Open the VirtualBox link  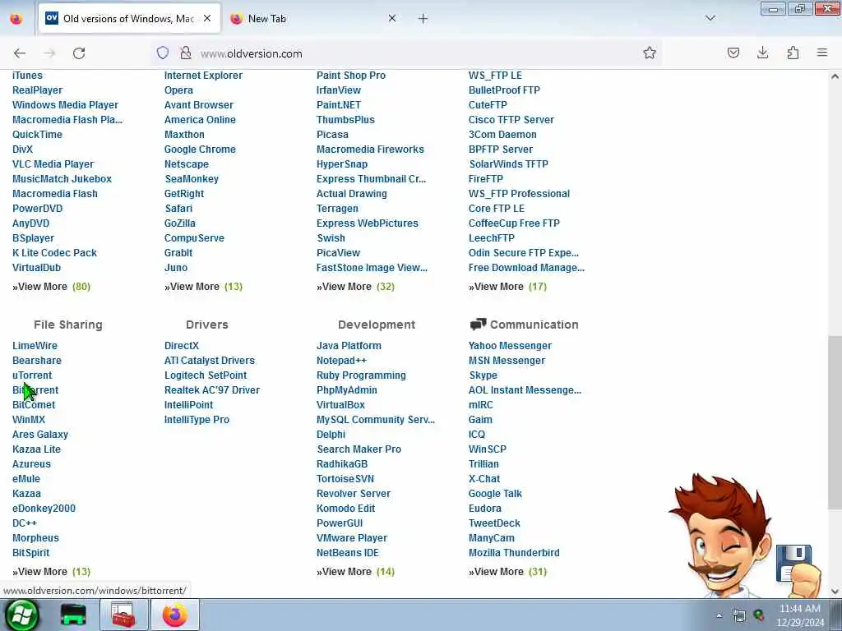(x=340, y=404)
